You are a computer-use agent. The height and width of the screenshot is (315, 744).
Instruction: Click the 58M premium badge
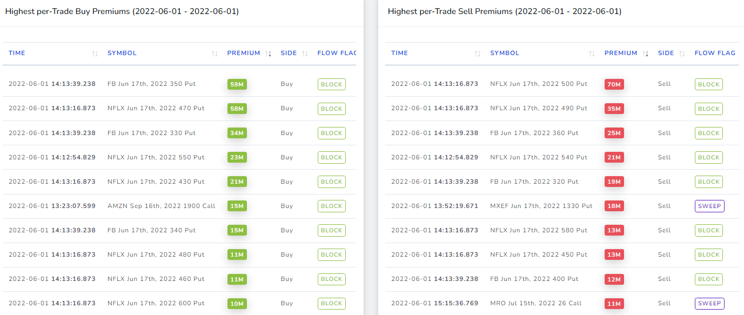click(x=237, y=109)
